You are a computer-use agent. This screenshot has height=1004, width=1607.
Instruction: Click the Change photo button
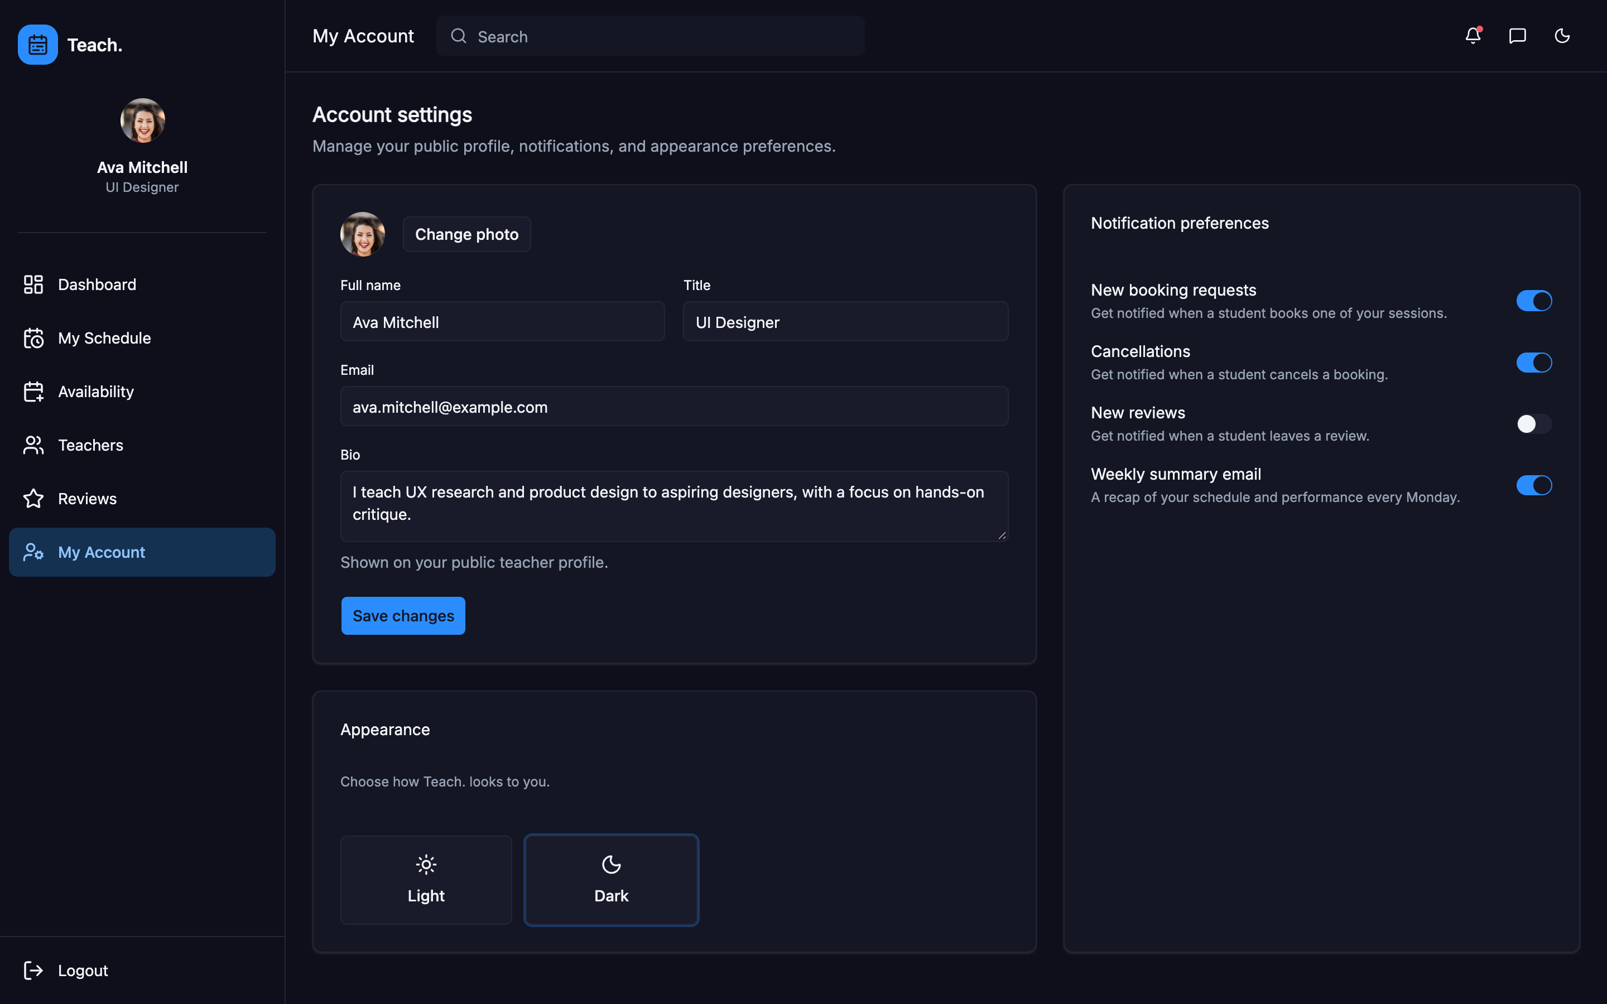[467, 234]
